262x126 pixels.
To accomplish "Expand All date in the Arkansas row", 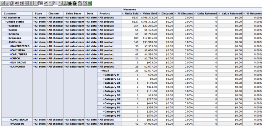I will 86,38.
